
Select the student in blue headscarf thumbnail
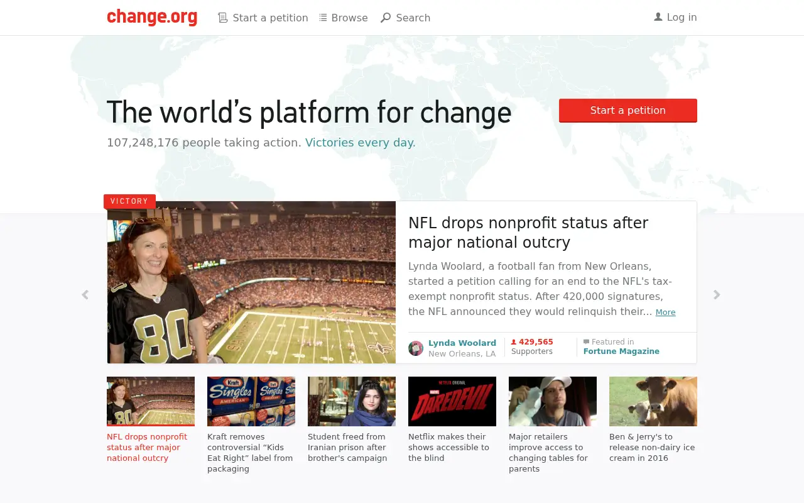[x=352, y=401]
